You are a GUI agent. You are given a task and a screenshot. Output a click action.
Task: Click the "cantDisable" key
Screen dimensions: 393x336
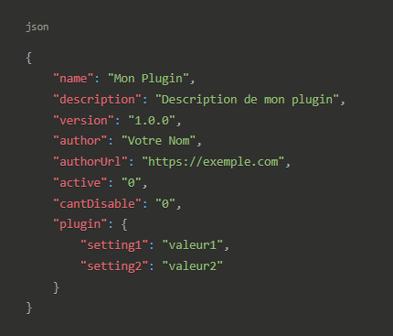[x=97, y=203]
